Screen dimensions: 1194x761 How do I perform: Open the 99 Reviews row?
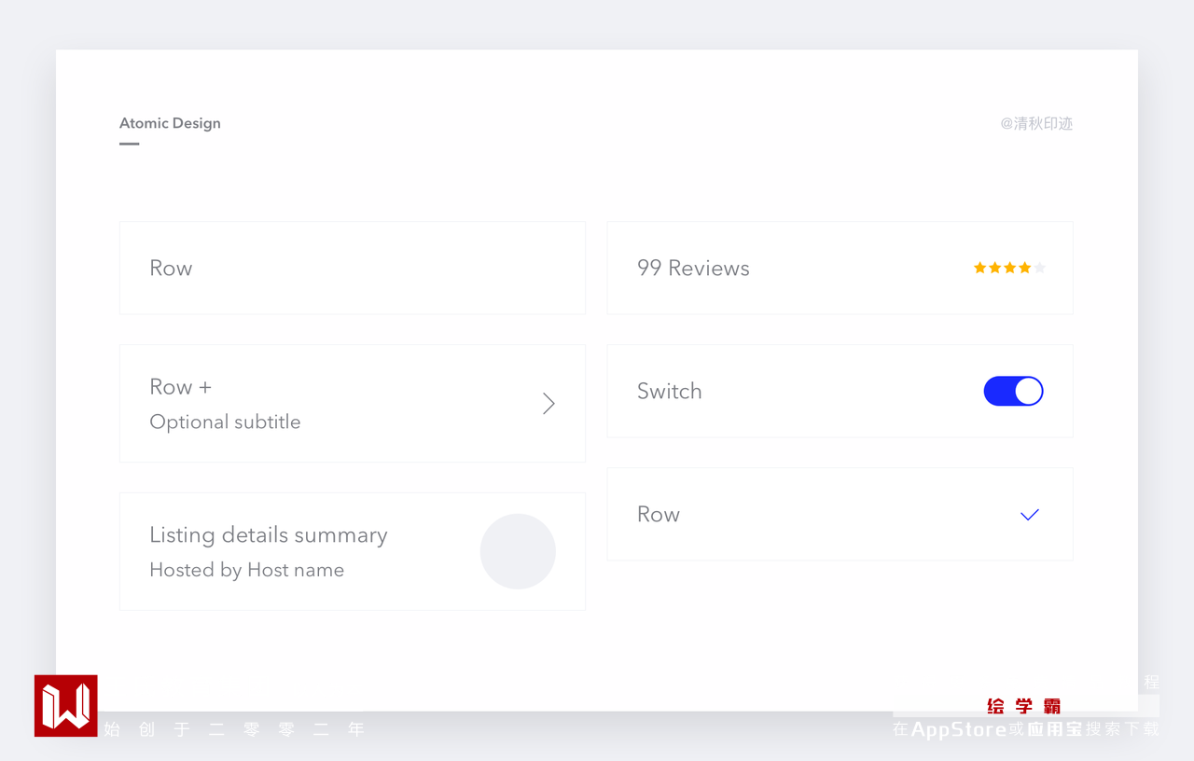[693, 269]
